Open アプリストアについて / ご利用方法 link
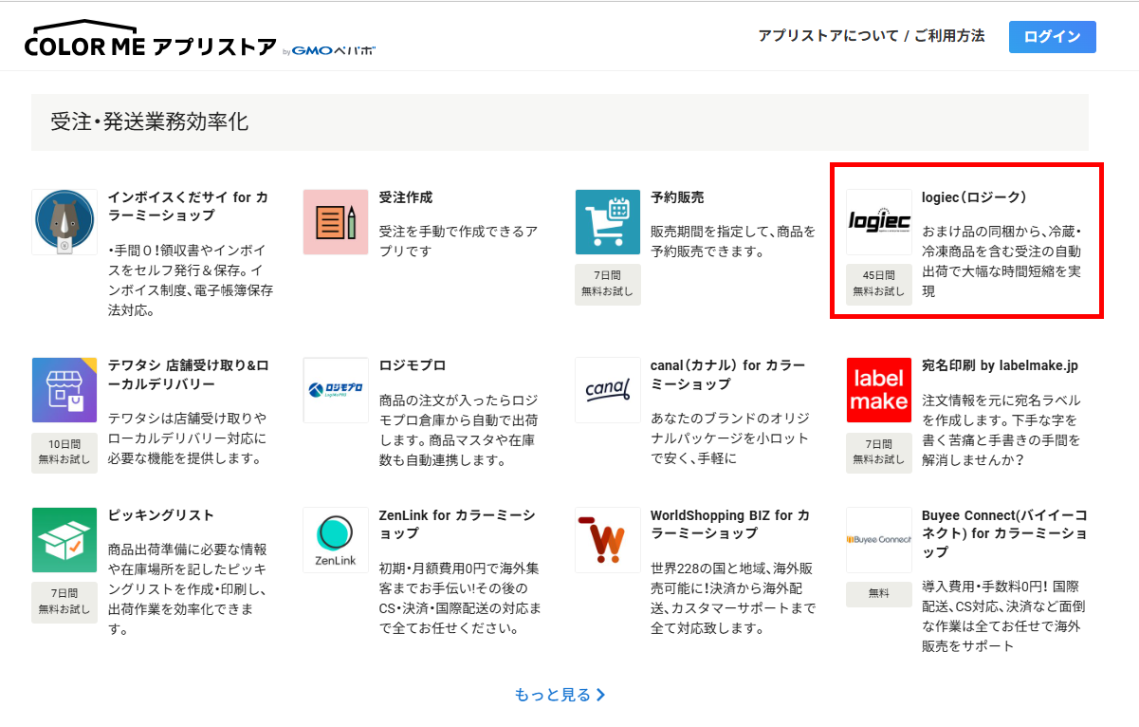 tap(872, 36)
